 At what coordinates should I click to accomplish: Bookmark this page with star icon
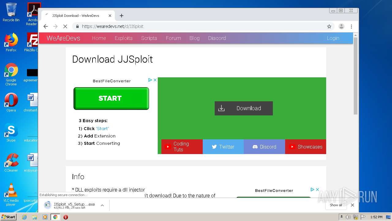[x=329, y=26]
